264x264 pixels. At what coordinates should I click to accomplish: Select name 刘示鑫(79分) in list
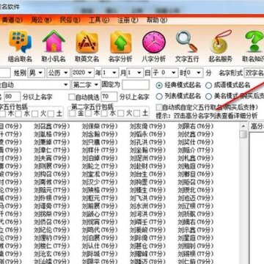click(x=196, y=230)
